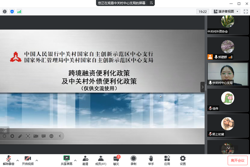Open the invite participants option
Viewport: 250px width, 167px height.
tap(85, 160)
